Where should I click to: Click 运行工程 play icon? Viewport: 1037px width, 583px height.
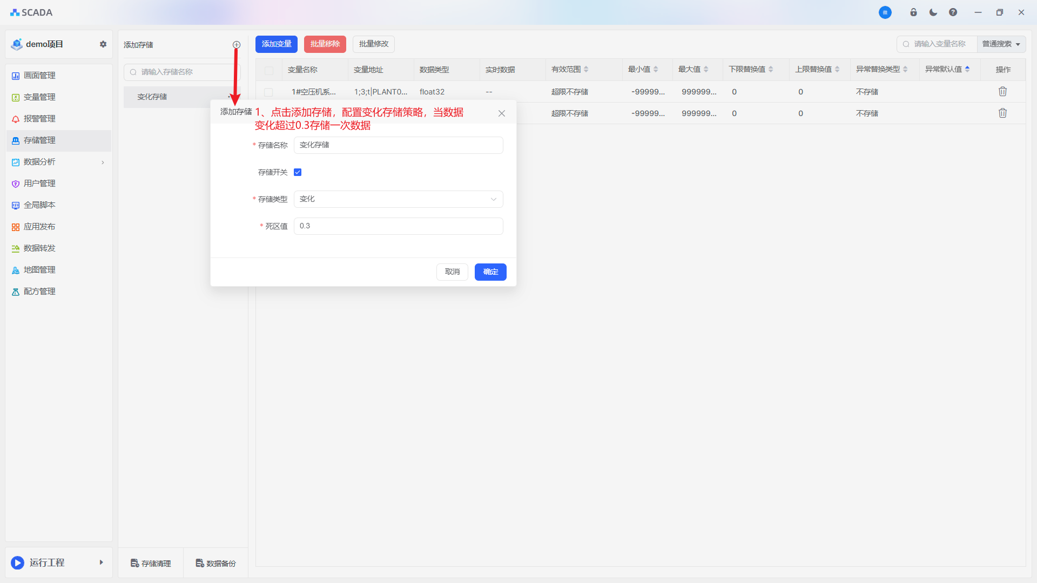18,562
